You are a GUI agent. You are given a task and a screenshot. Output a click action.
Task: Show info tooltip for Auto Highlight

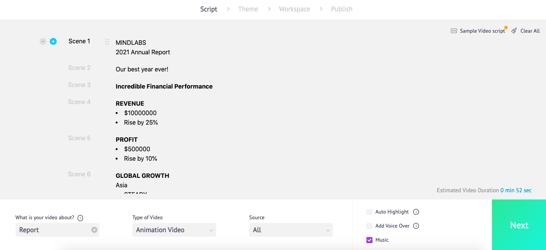[x=416, y=212]
